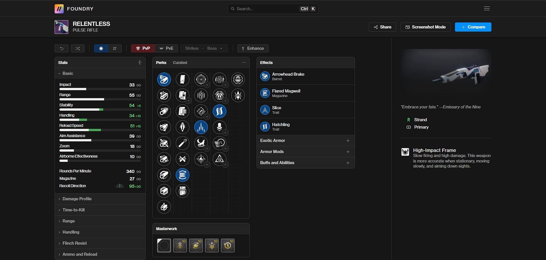Toggle the single-circle perk view
The image size is (546, 260).
pos(101,48)
